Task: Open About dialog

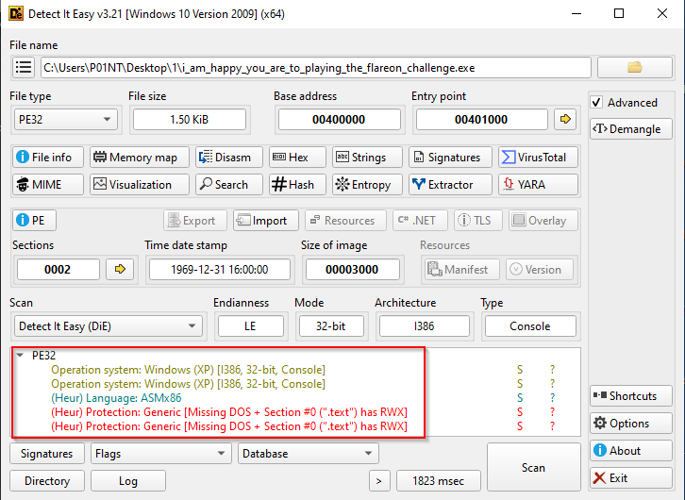Action: tap(630, 450)
